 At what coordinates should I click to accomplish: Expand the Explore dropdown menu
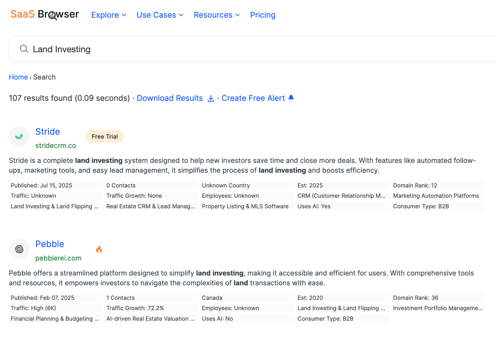(x=108, y=15)
